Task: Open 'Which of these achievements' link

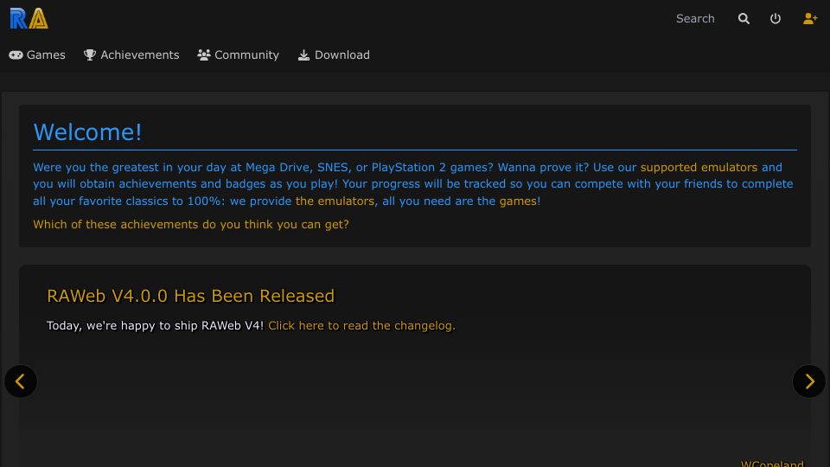Action: tap(191, 225)
